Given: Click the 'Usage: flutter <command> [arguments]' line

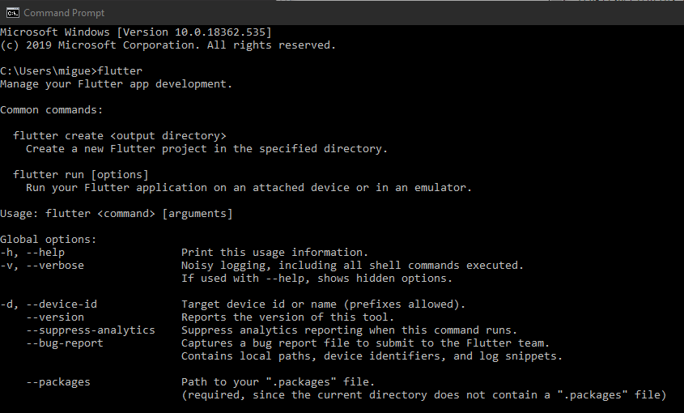Looking at the screenshot, I should [117, 214].
